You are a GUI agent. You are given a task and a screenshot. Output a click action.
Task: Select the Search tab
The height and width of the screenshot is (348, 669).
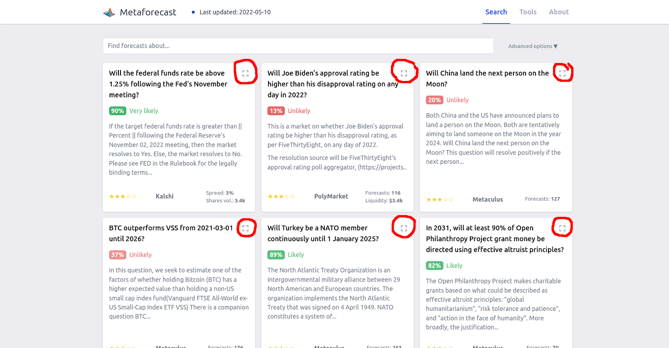tap(496, 12)
